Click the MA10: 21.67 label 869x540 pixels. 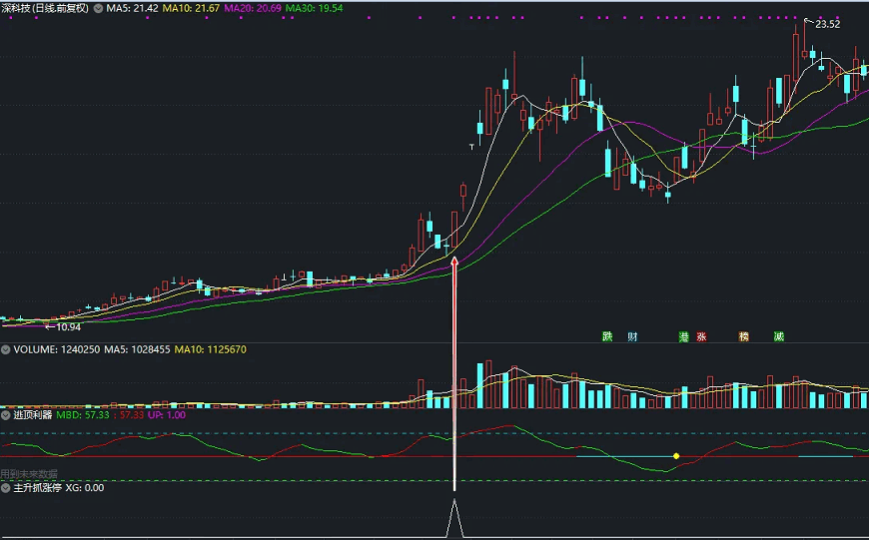pos(191,8)
